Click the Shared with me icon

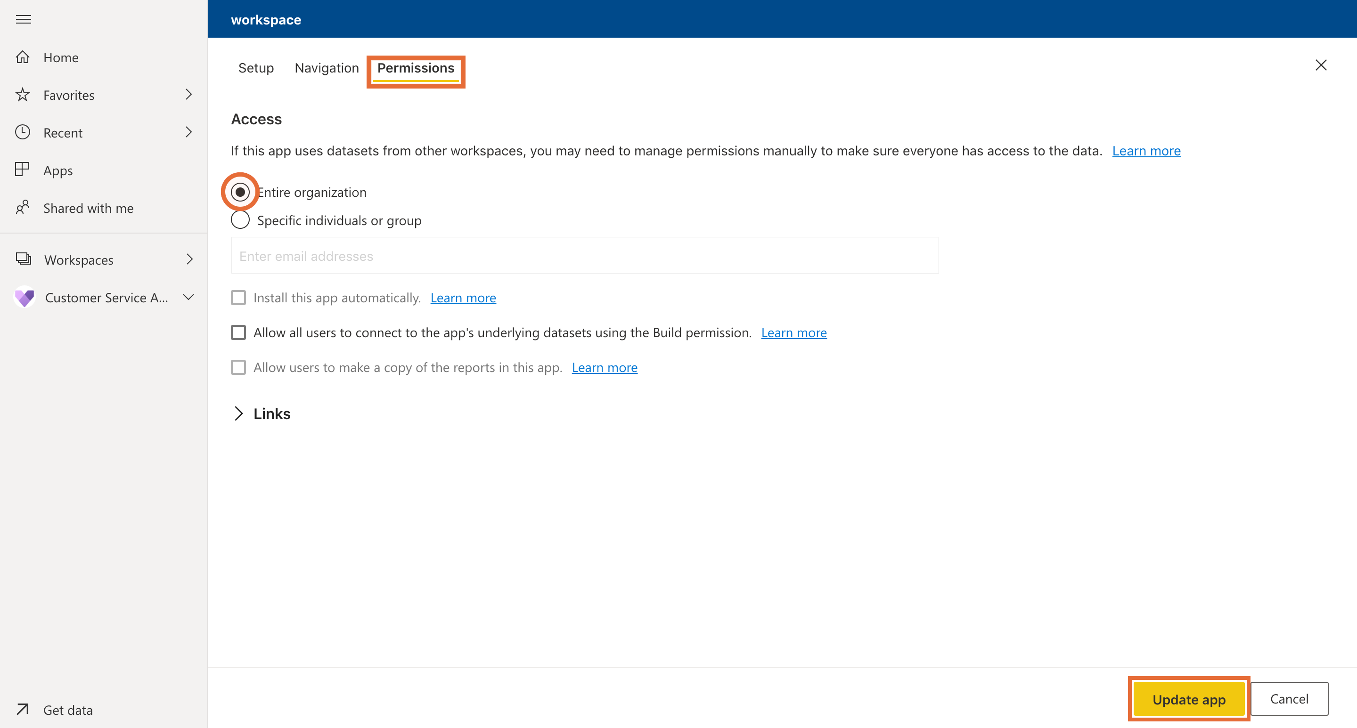click(24, 207)
